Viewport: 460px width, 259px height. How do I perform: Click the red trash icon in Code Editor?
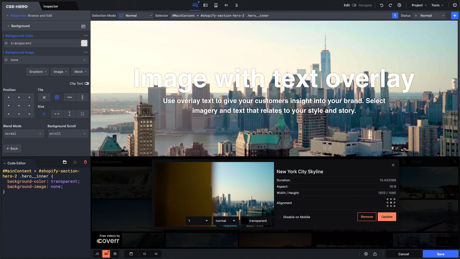[85, 162]
